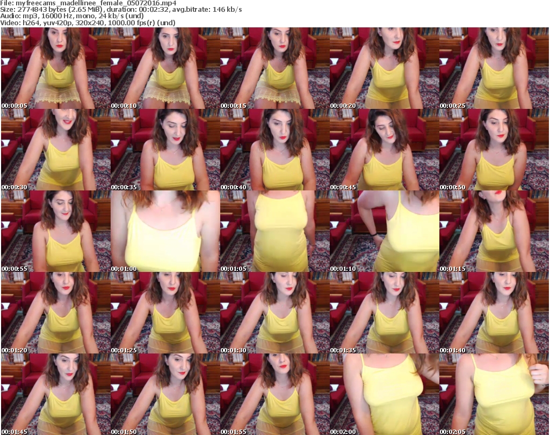Screen dimensions: 550x435
Task: Select the frame timestamped 00:01:40
Action: coord(494,313)
